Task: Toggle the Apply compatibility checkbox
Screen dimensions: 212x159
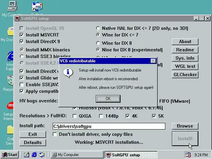Action: 22,91
